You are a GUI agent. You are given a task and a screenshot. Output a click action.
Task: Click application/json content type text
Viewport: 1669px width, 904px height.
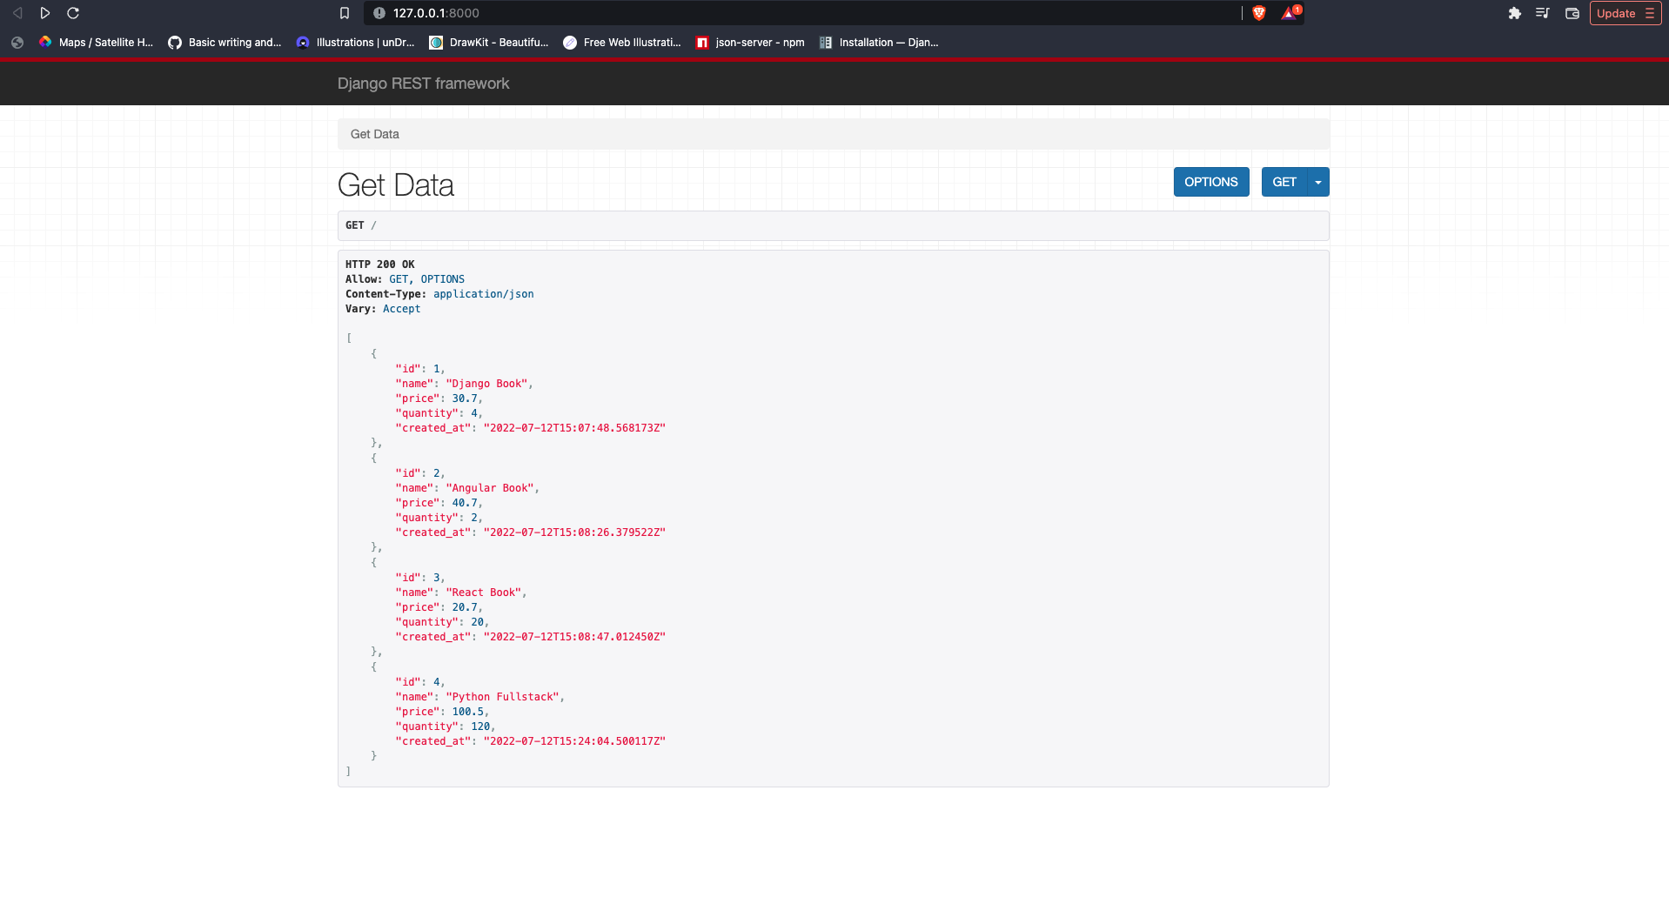[484, 294]
